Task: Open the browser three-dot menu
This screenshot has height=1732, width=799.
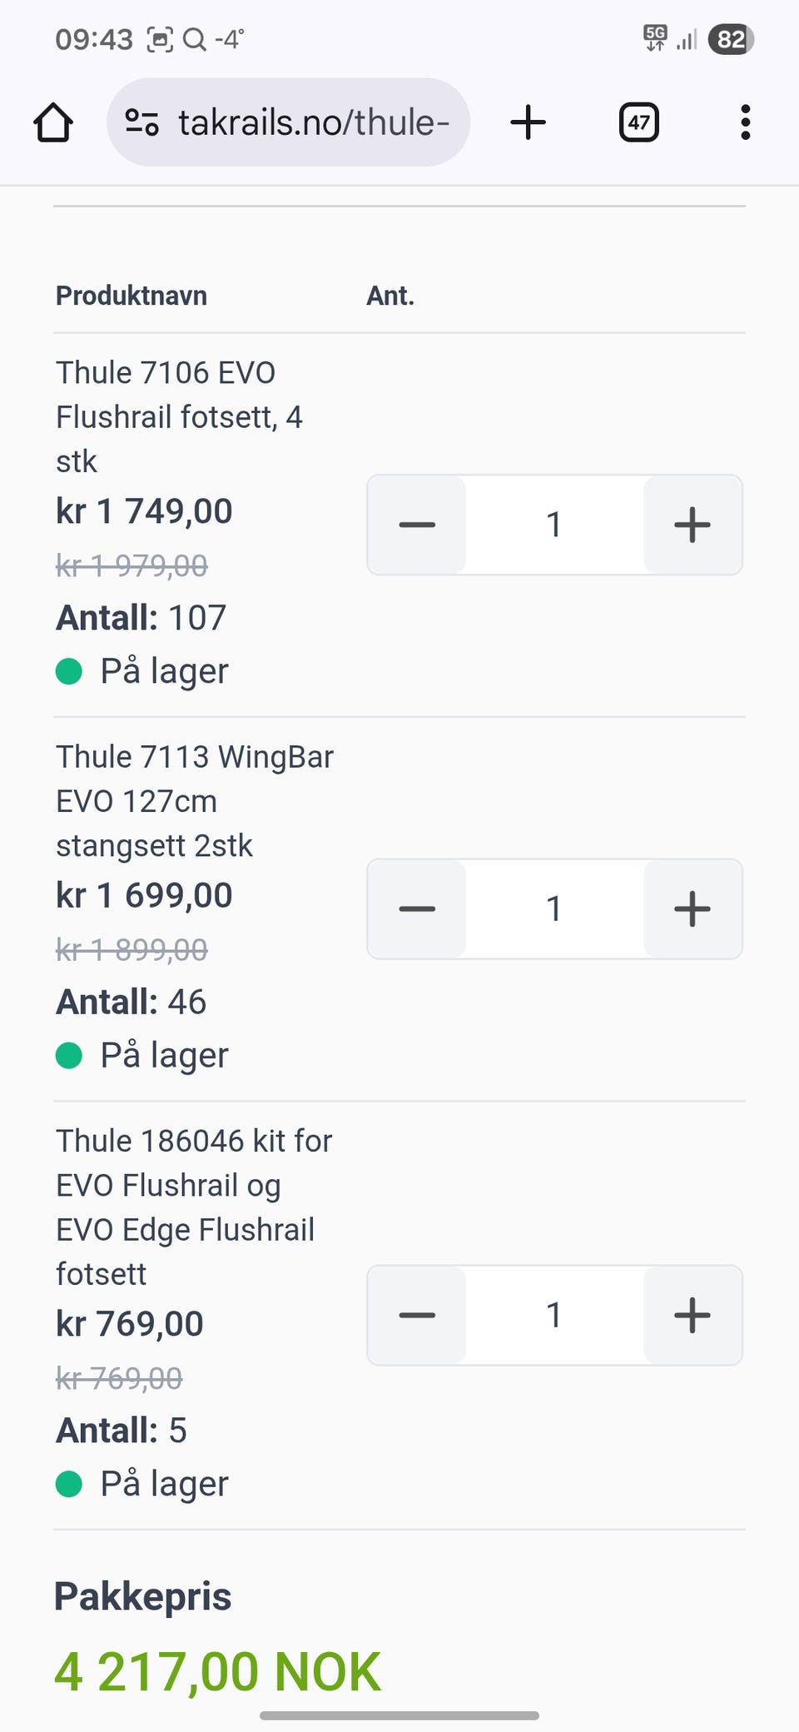Action: click(x=745, y=122)
